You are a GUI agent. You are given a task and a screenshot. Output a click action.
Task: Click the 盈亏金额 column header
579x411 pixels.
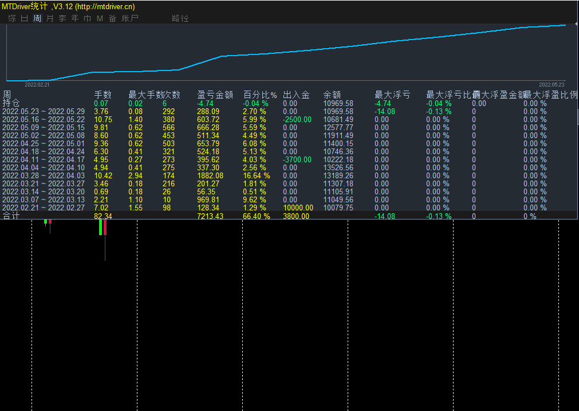(x=215, y=95)
